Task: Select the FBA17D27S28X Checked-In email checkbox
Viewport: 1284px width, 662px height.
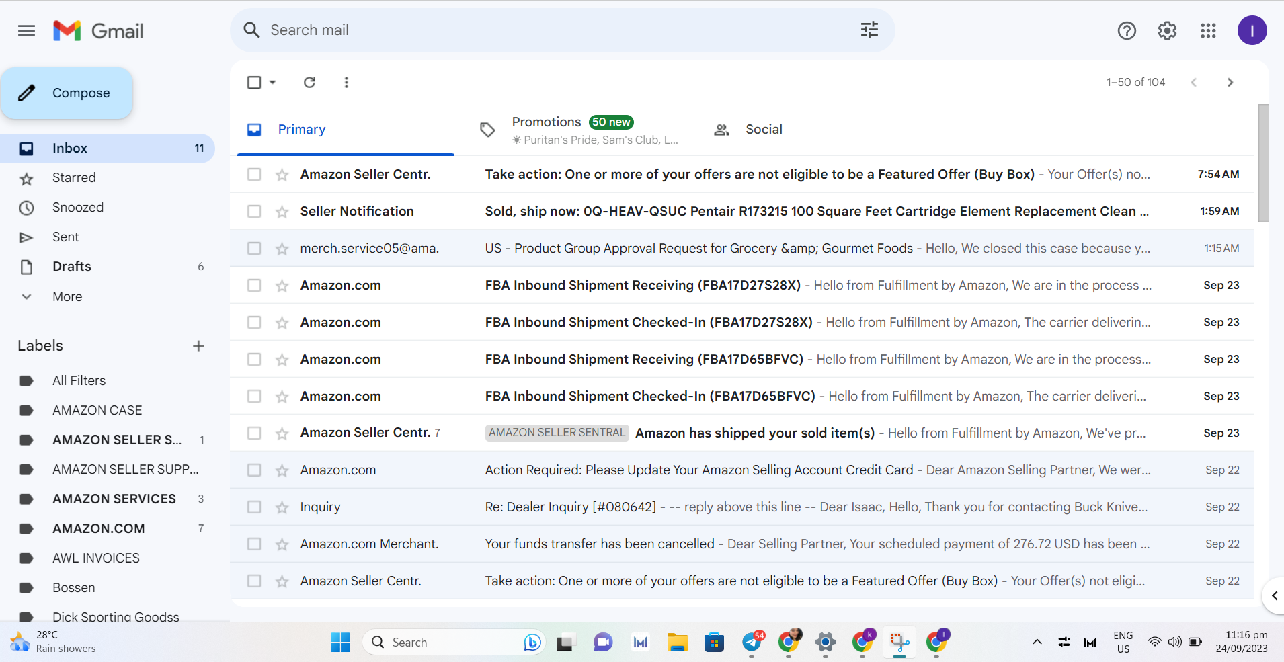Action: tap(254, 323)
